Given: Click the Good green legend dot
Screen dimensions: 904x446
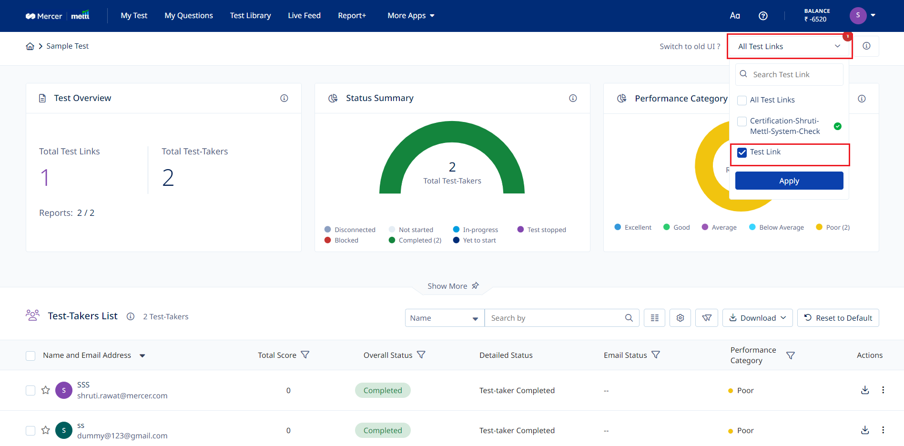Looking at the screenshot, I should [666, 227].
